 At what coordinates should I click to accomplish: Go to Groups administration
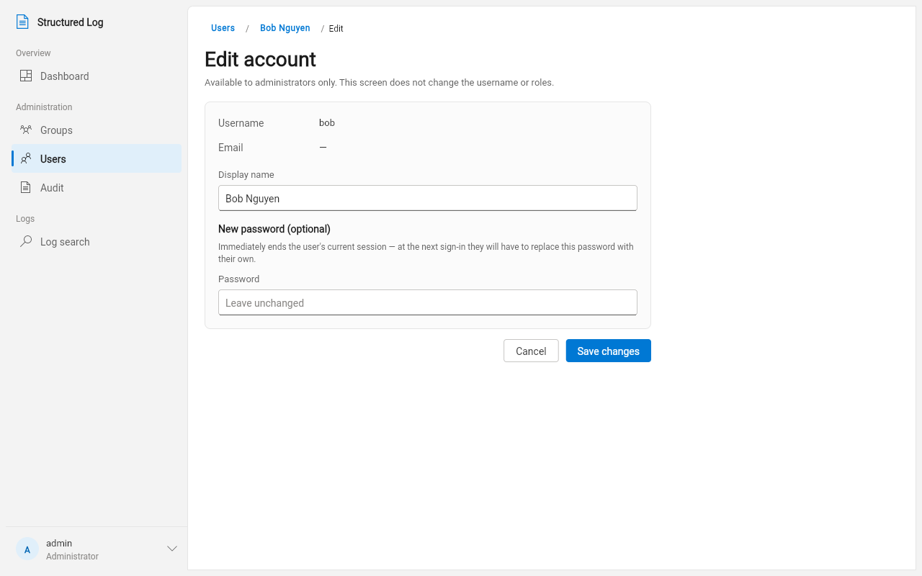[x=97, y=130]
